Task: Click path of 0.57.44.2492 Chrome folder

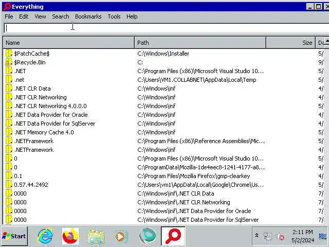Action: (x=200, y=185)
